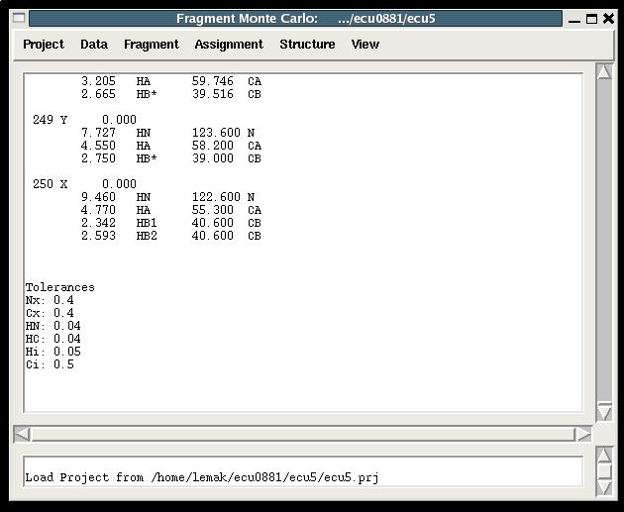This screenshot has width=624, height=512.
Task: Open the Fragment menu
Action: coord(151,45)
